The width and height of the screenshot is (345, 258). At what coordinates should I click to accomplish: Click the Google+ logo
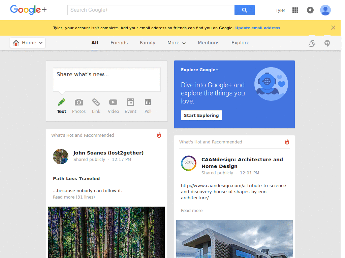pyautogui.click(x=28, y=10)
